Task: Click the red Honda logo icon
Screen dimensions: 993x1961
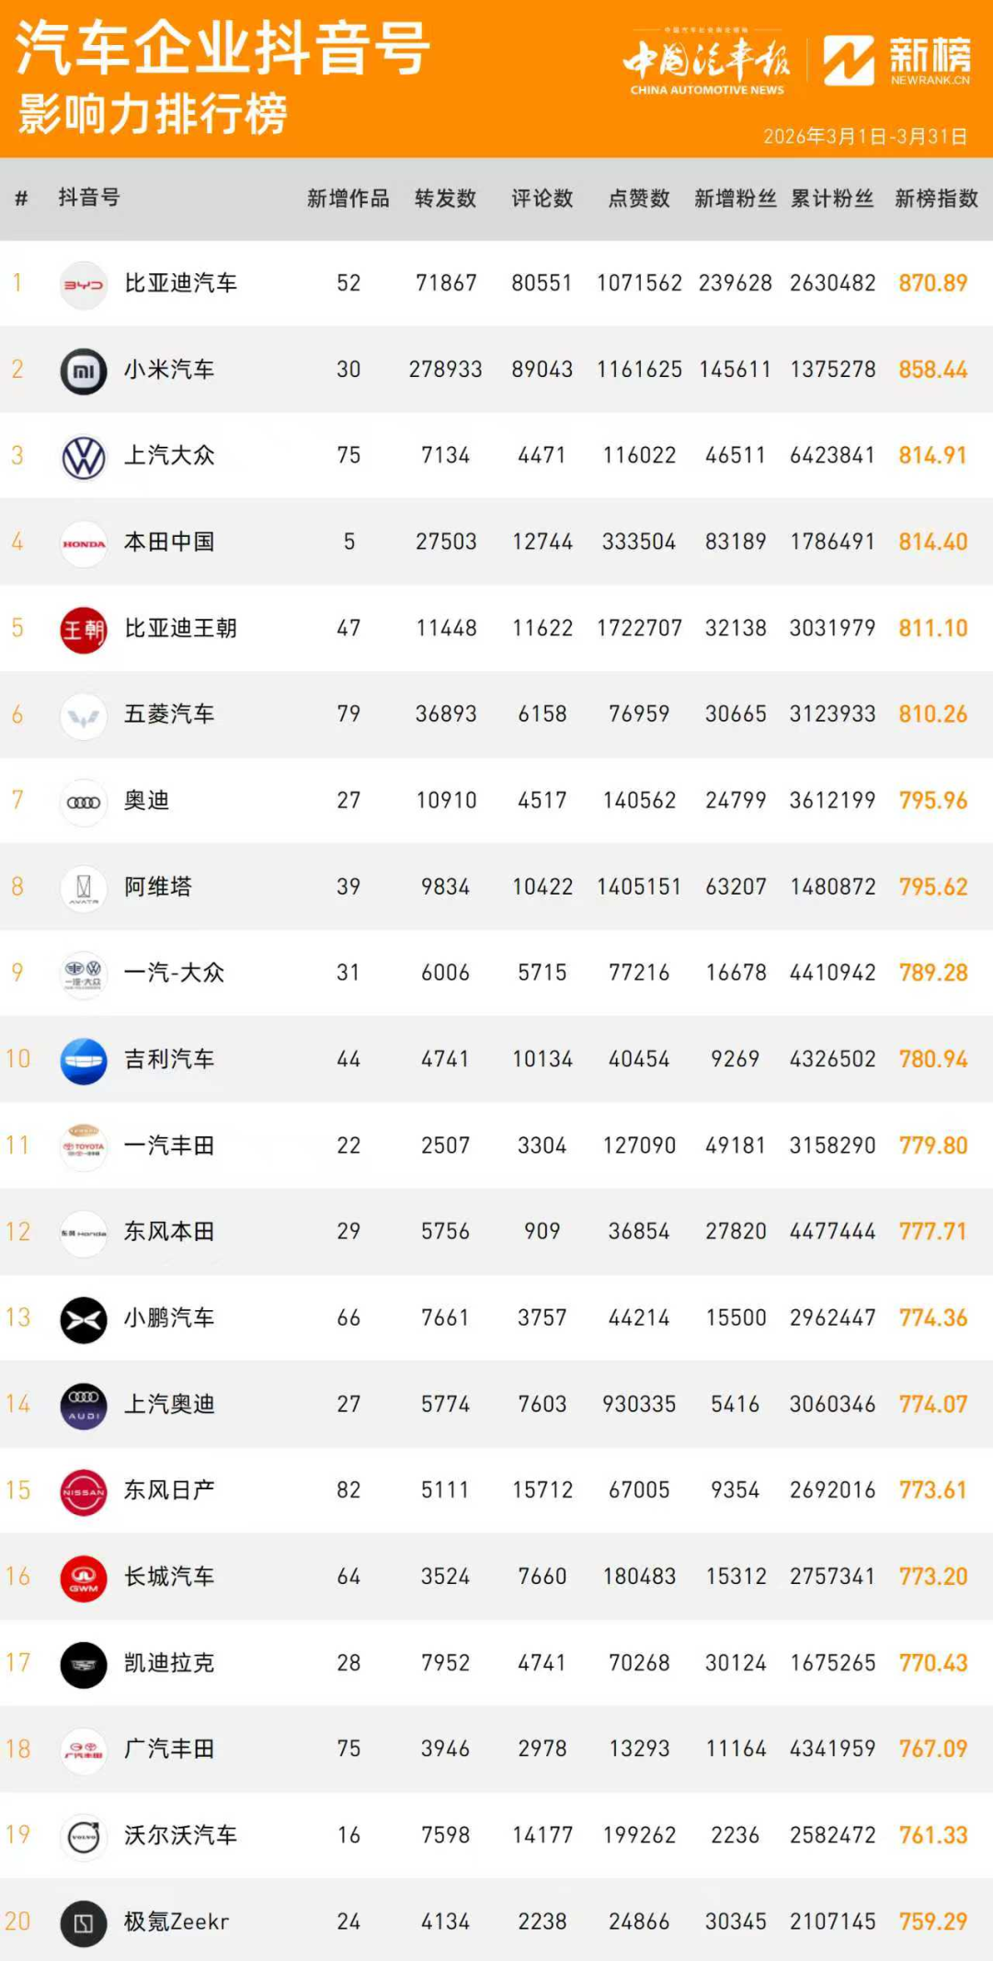Action: point(84,543)
